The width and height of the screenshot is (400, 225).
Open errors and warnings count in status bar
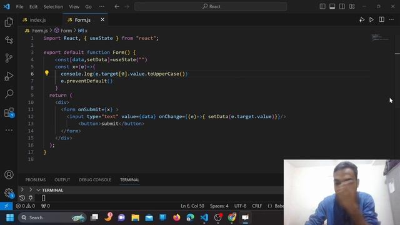pyautogui.click(x=25, y=206)
